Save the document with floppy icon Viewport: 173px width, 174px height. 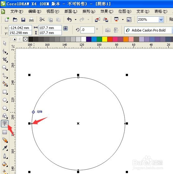[23, 20]
